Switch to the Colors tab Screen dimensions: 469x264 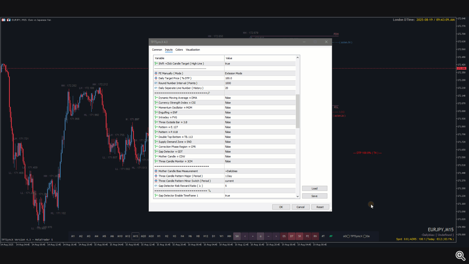(179, 50)
